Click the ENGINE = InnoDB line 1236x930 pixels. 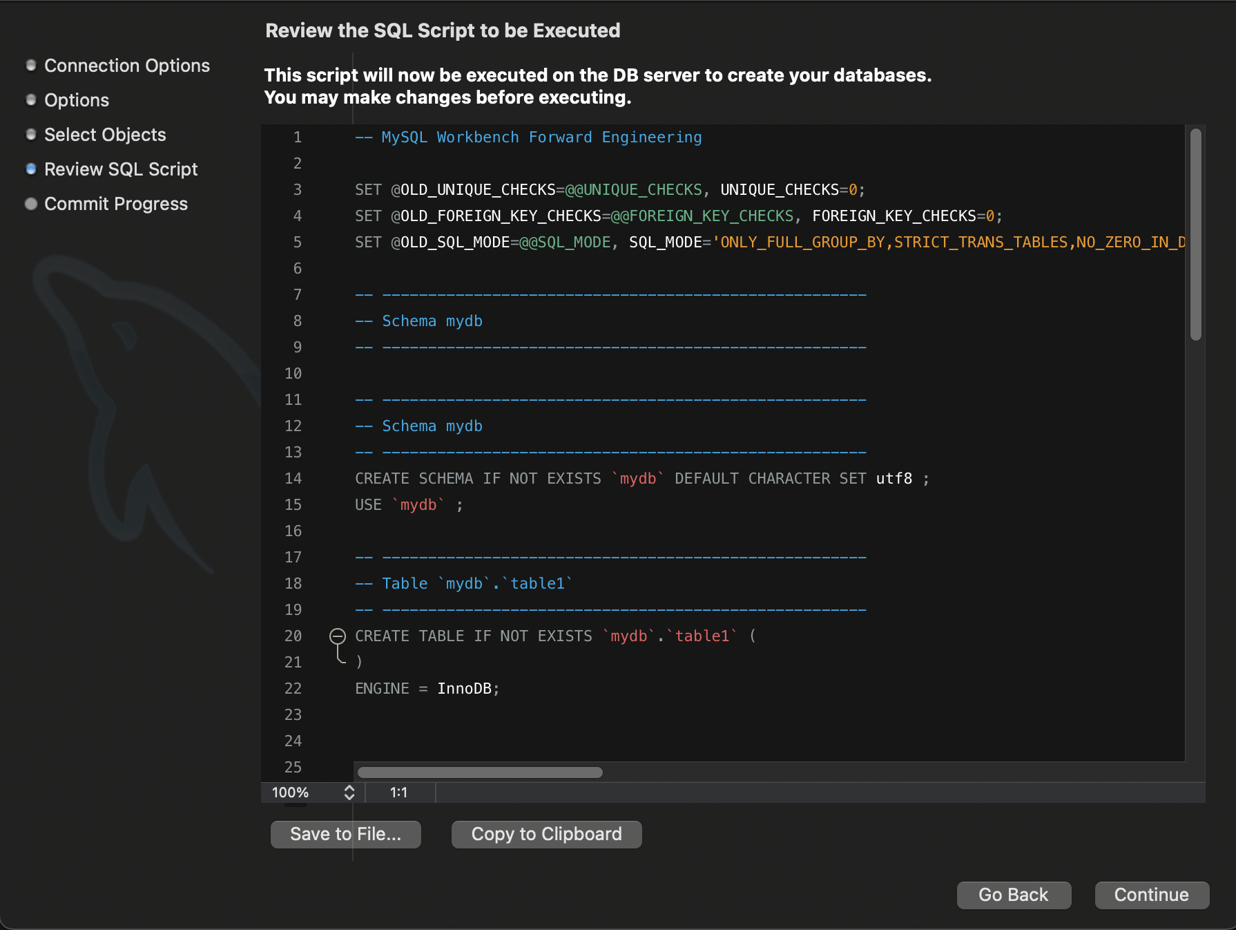(427, 689)
